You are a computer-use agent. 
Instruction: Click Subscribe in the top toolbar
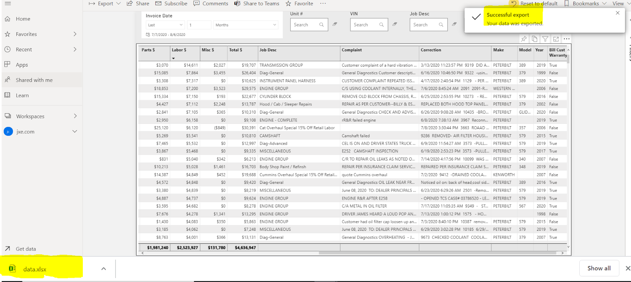(171, 4)
